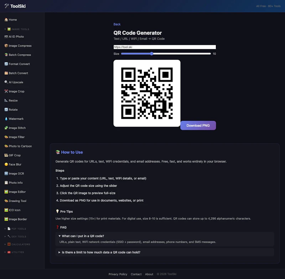Open the Contact footer link
This screenshot has width=285, height=279.
136,274
